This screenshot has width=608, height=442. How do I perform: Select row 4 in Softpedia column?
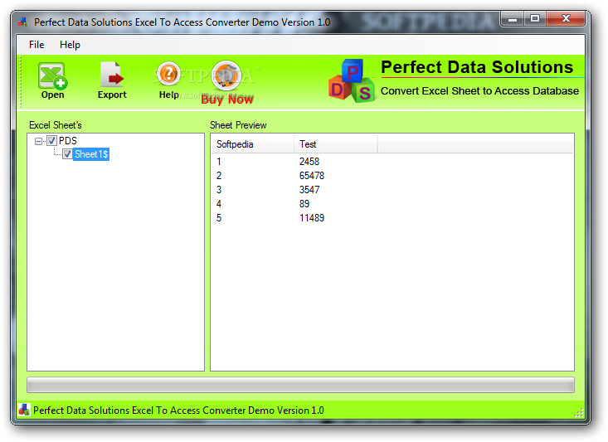coord(219,203)
